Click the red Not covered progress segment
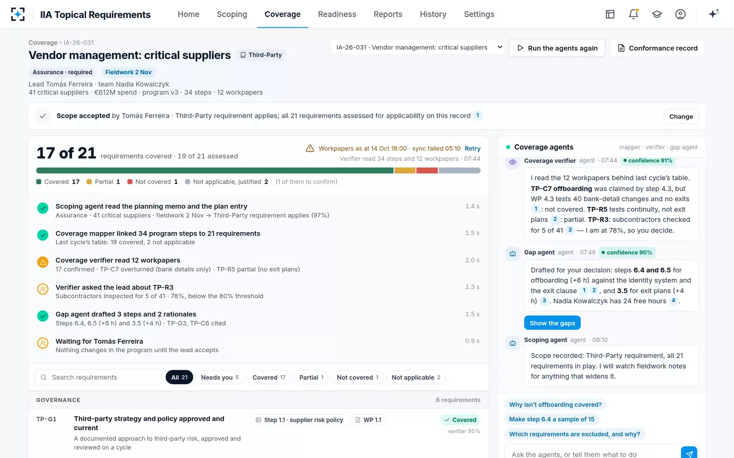This screenshot has height=458, width=734. [x=427, y=171]
